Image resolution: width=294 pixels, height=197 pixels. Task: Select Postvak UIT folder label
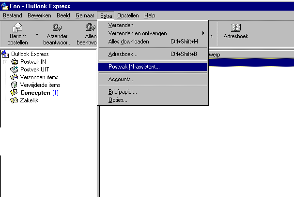pos(35,70)
